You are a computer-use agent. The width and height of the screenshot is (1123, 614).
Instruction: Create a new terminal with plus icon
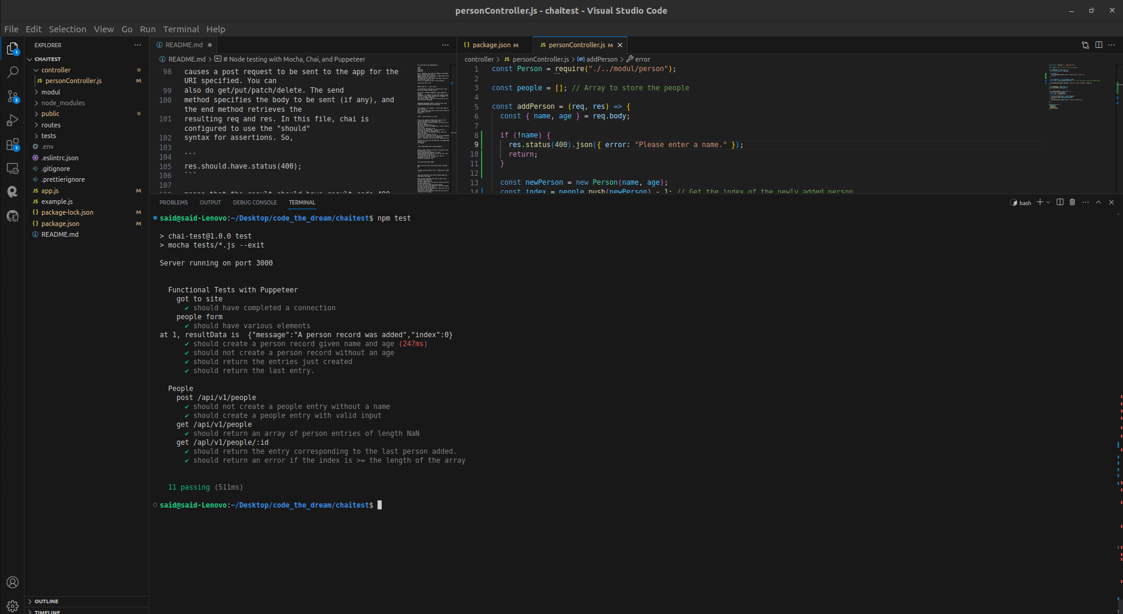point(1040,202)
